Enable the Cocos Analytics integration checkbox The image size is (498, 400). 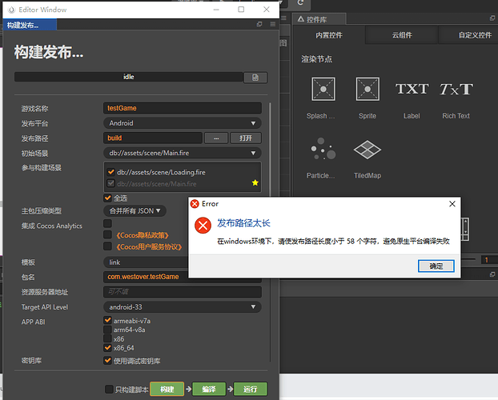pyautogui.click(x=107, y=223)
